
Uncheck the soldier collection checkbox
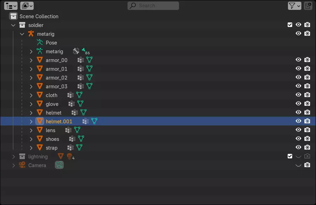click(x=290, y=25)
